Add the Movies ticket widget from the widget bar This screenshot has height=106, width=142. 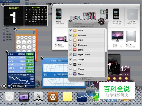(x=24, y=97)
